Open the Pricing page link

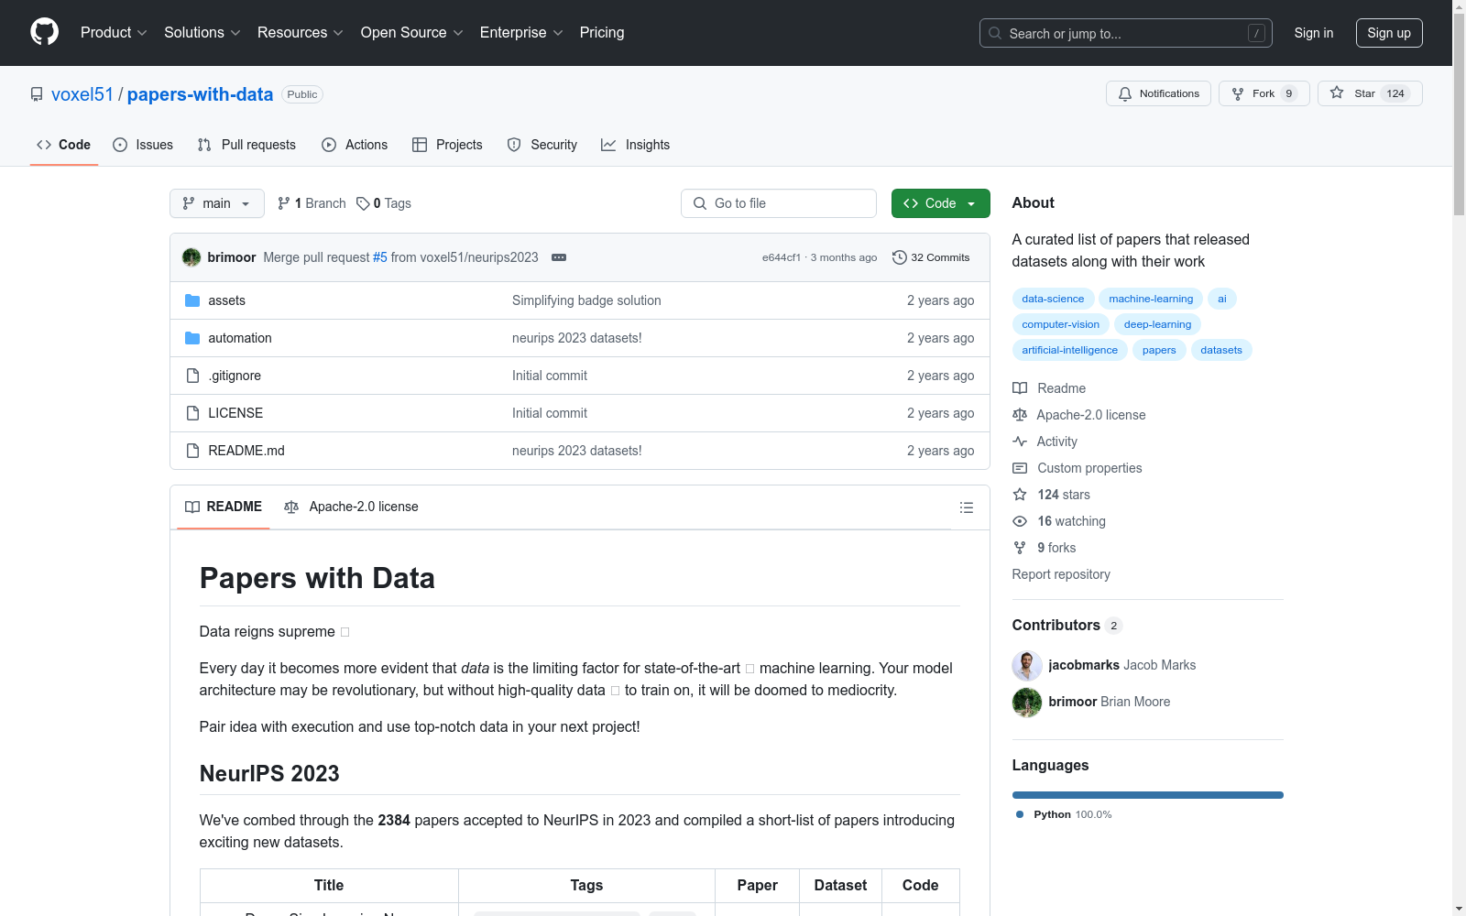coord(602,33)
